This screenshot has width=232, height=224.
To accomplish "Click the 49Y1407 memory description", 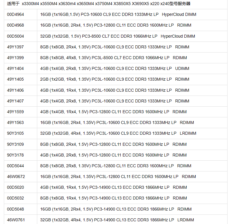I will click(x=115, y=101).
